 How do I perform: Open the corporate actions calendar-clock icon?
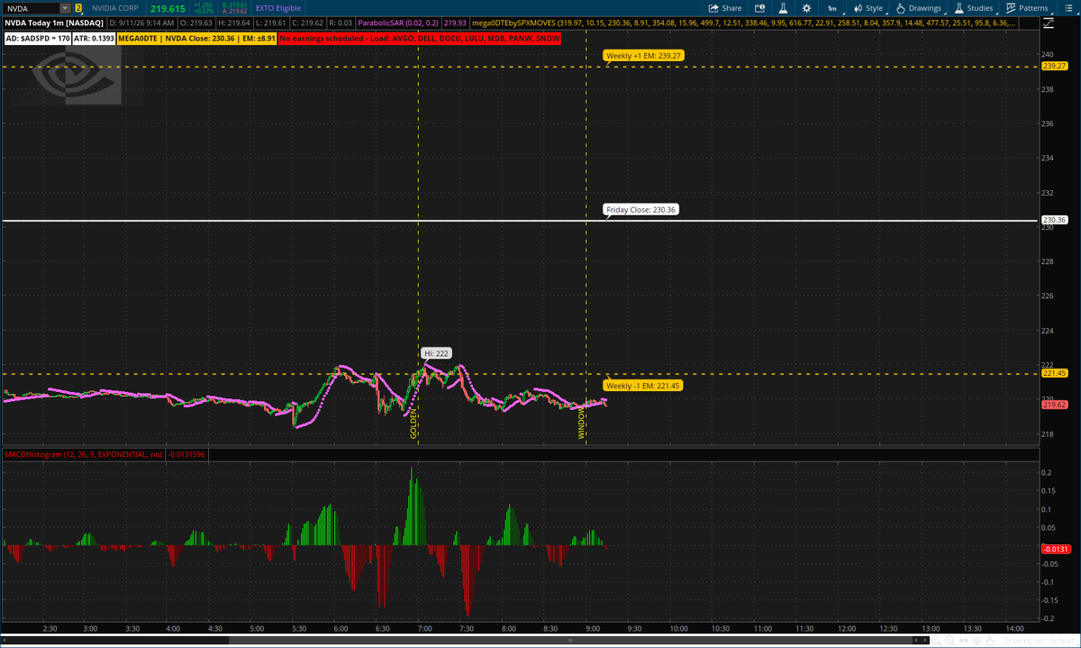pyautogui.click(x=759, y=8)
